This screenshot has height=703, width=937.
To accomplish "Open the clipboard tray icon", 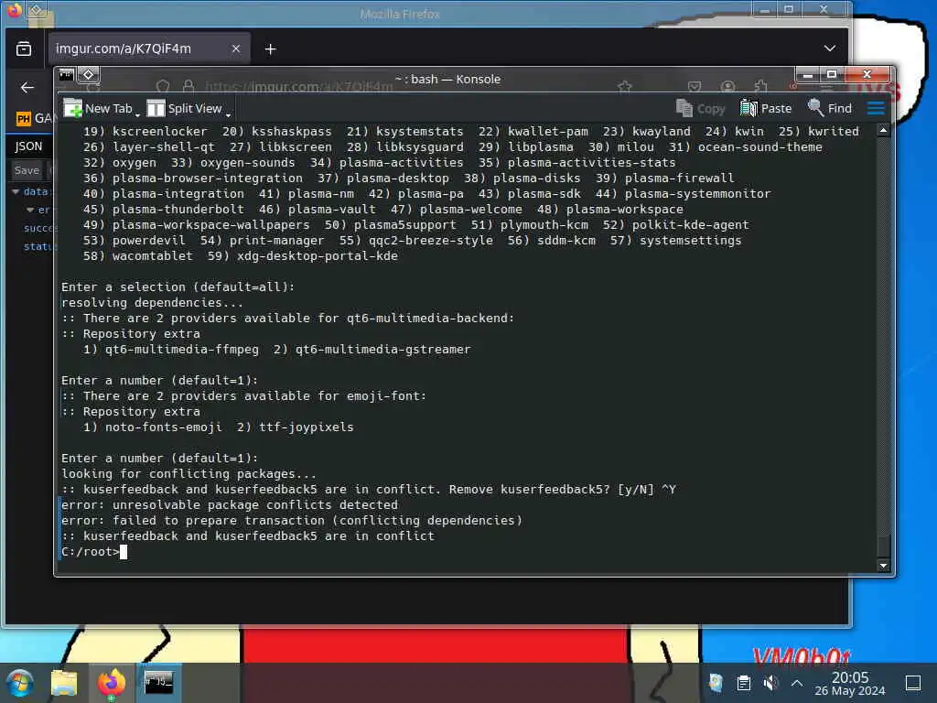I will (743, 683).
